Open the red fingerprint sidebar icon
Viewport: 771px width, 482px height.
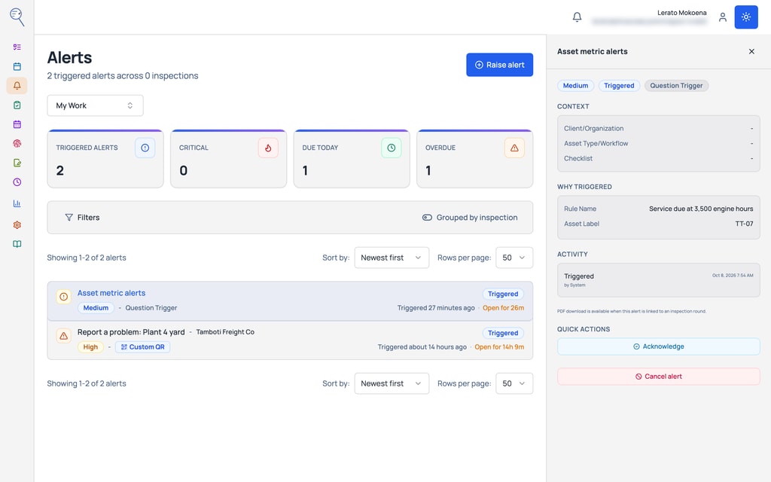(x=17, y=144)
